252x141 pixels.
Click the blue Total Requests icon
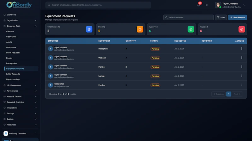[89, 29]
